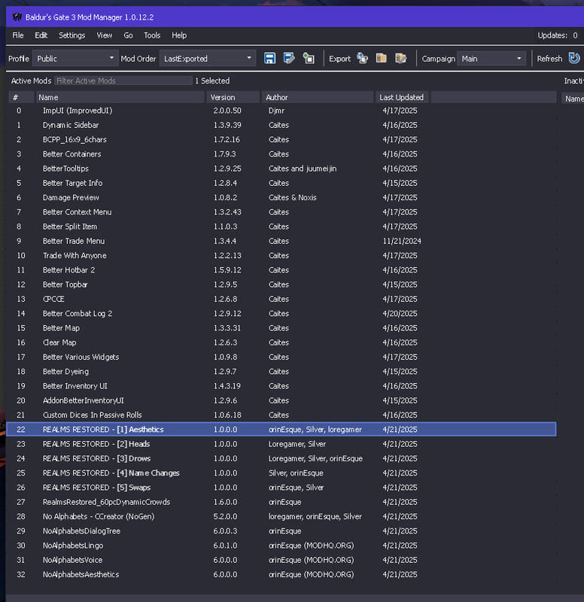The image size is (584, 602).
Task: Click in the Filter Active Mods field
Action: point(123,81)
